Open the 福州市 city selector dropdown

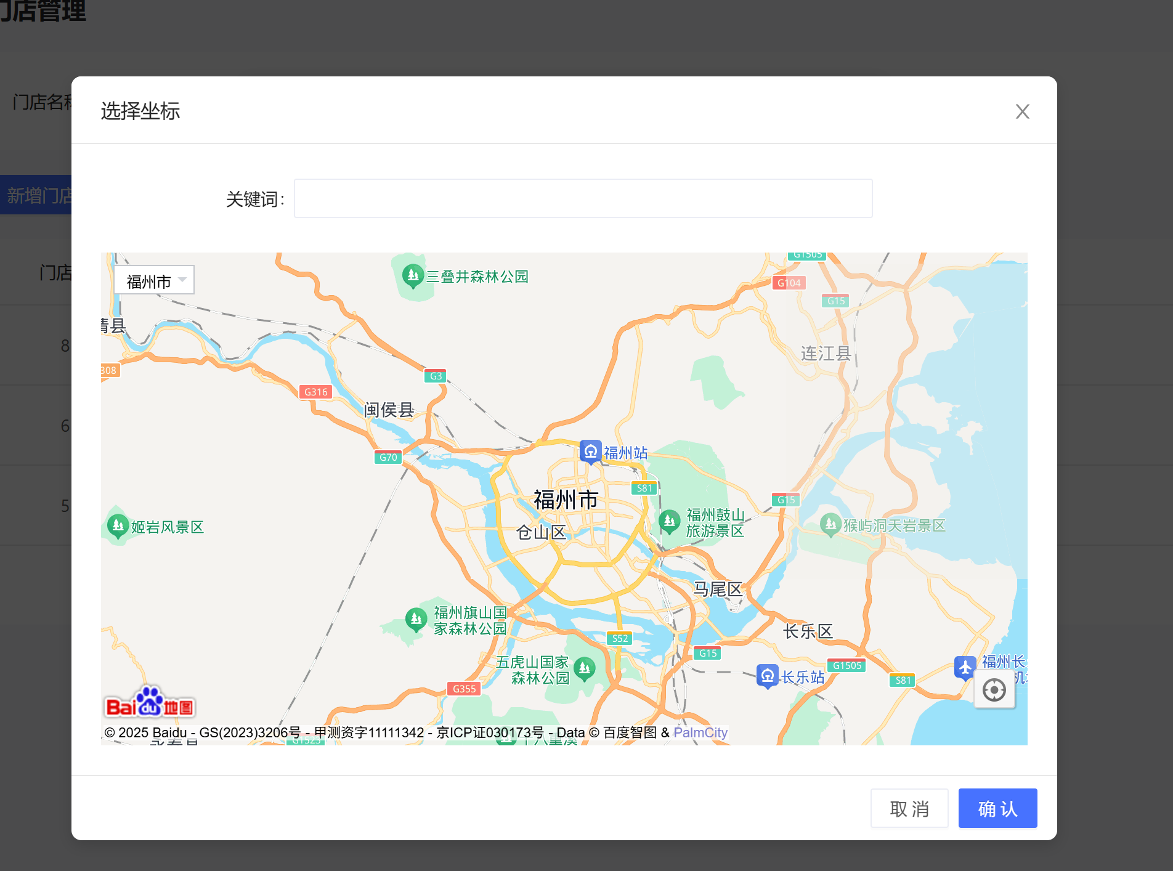[x=154, y=280]
